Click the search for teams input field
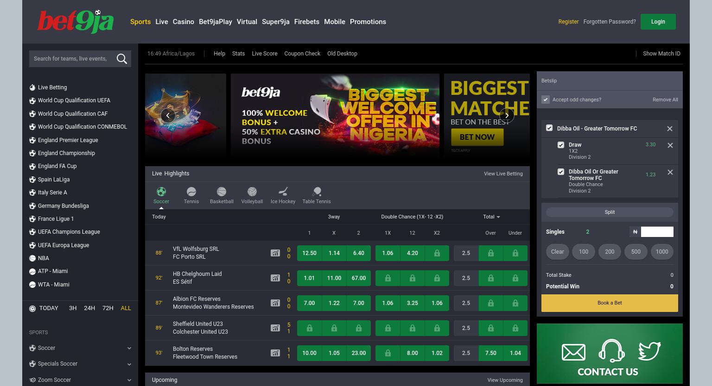The image size is (712, 386). [71, 59]
